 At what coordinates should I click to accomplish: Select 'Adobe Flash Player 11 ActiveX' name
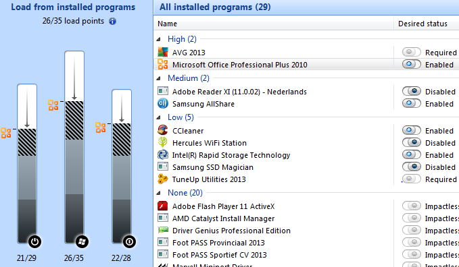pyautogui.click(x=223, y=206)
